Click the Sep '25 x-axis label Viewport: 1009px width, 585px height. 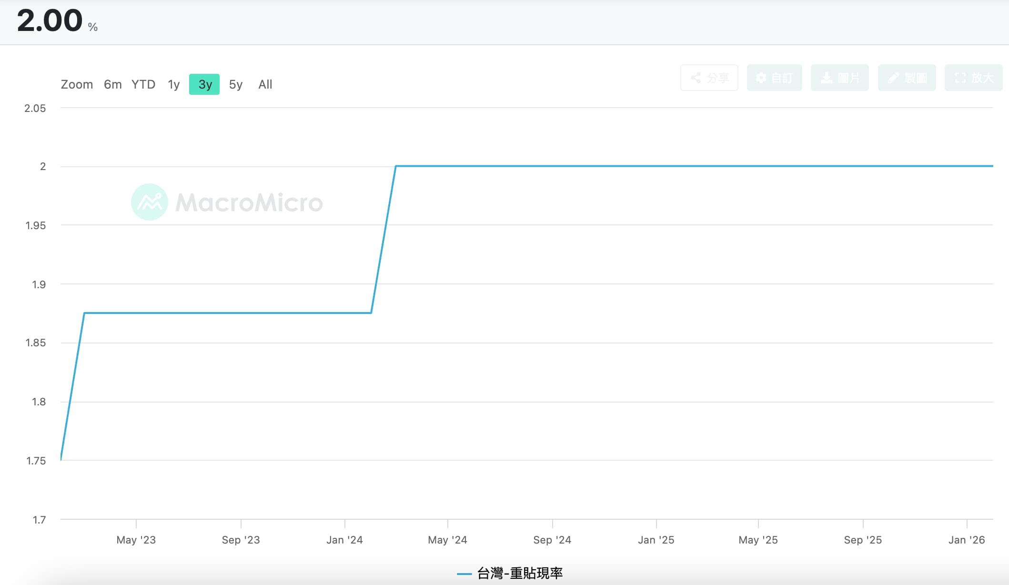(x=863, y=540)
